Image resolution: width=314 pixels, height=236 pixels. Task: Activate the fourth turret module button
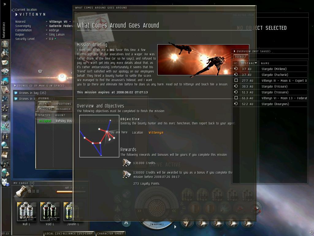click(x=232, y=222)
